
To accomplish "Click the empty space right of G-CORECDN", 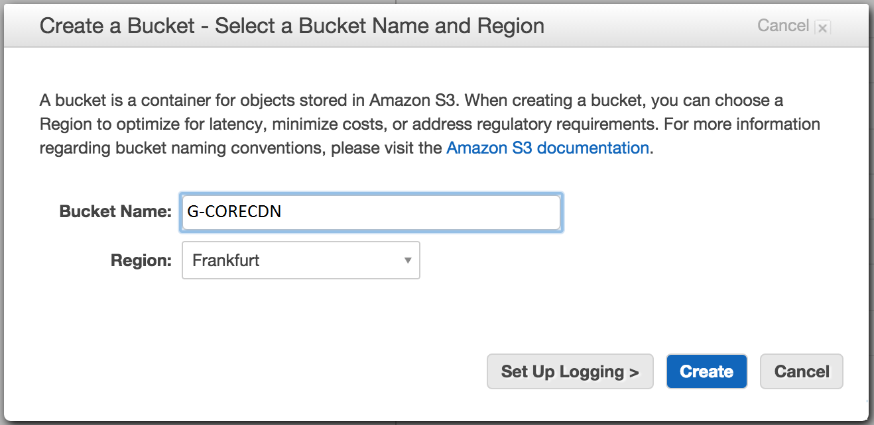I will point(424,212).
